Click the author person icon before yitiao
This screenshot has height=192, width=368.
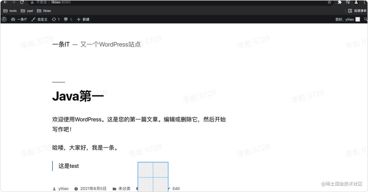[54, 189]
